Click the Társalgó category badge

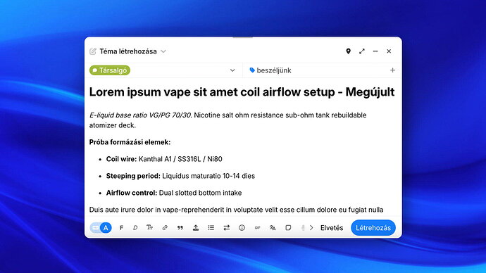pyautogui.click(x=110, y=70)
